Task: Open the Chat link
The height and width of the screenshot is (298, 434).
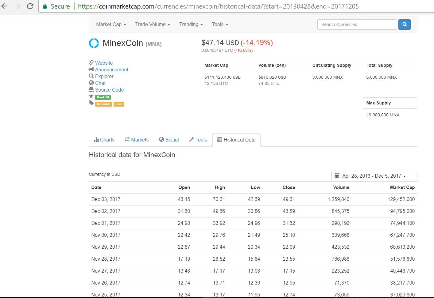Action: [100, 83]
